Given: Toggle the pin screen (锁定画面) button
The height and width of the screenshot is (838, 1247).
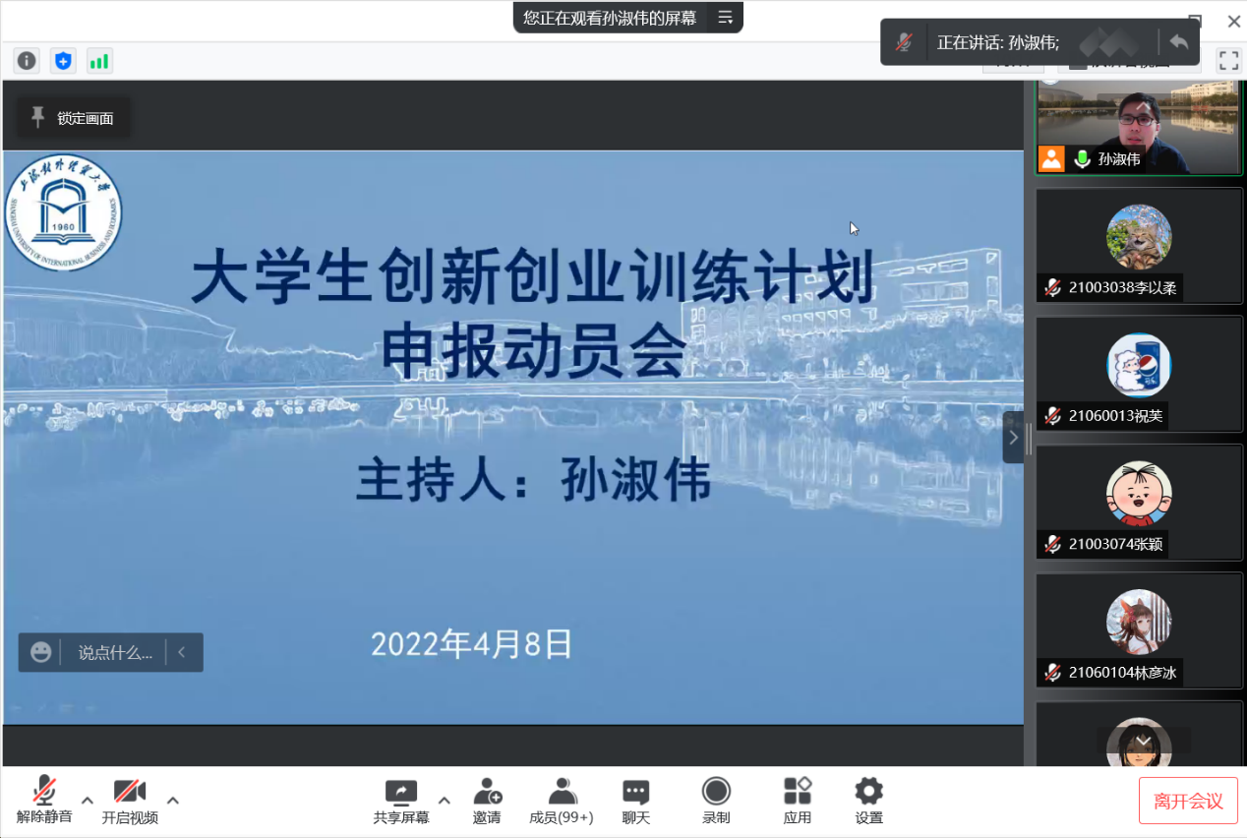Looking at the screenshot, I should pos(74,118).
